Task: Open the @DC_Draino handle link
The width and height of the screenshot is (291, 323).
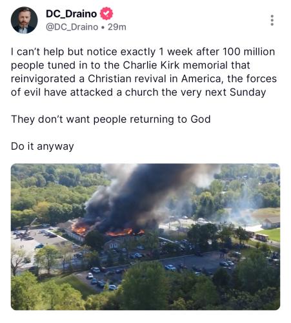Action: click(x=72, y=27)
